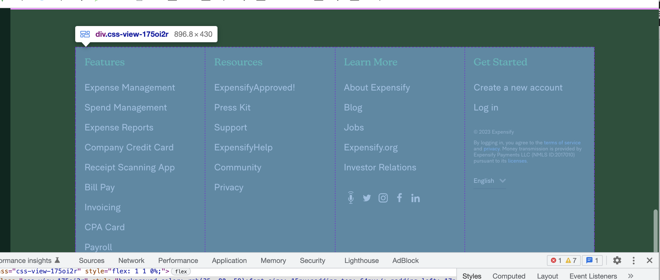Switch to the Network tab
This screenshot has width=660, height=280.
(x=131, y=261)
